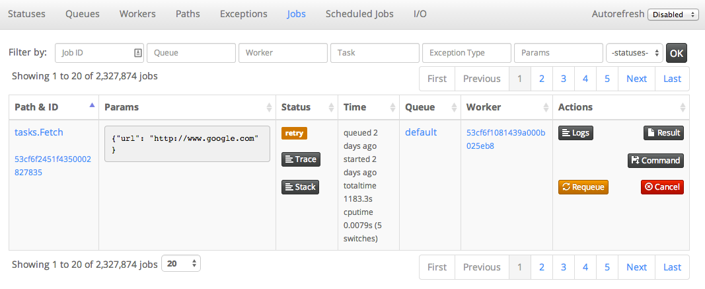Go to the Next page at top

pyautogui.click(x=636, y=79)
